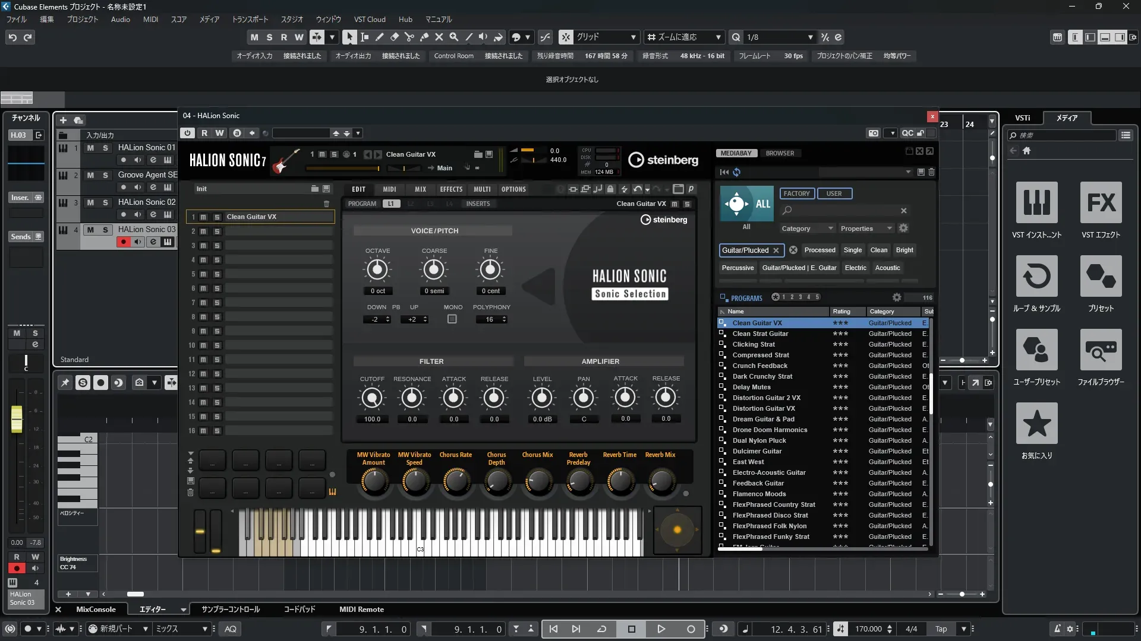The height and width of the screenshot is (641, 1141).
Task: Select the Split scissors tool
Action: point(409,37)
